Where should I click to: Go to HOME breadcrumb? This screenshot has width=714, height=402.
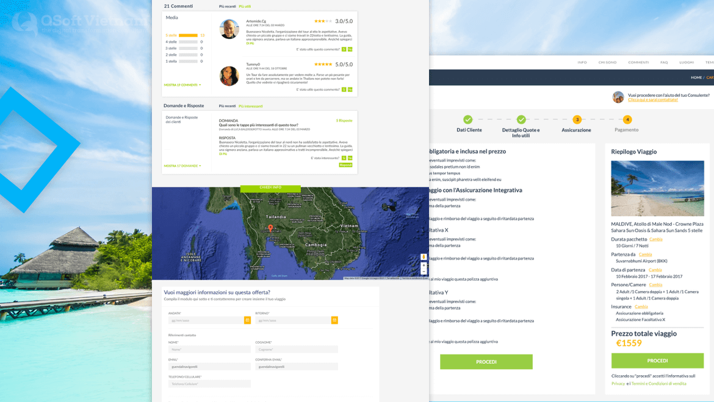point(696,78)
